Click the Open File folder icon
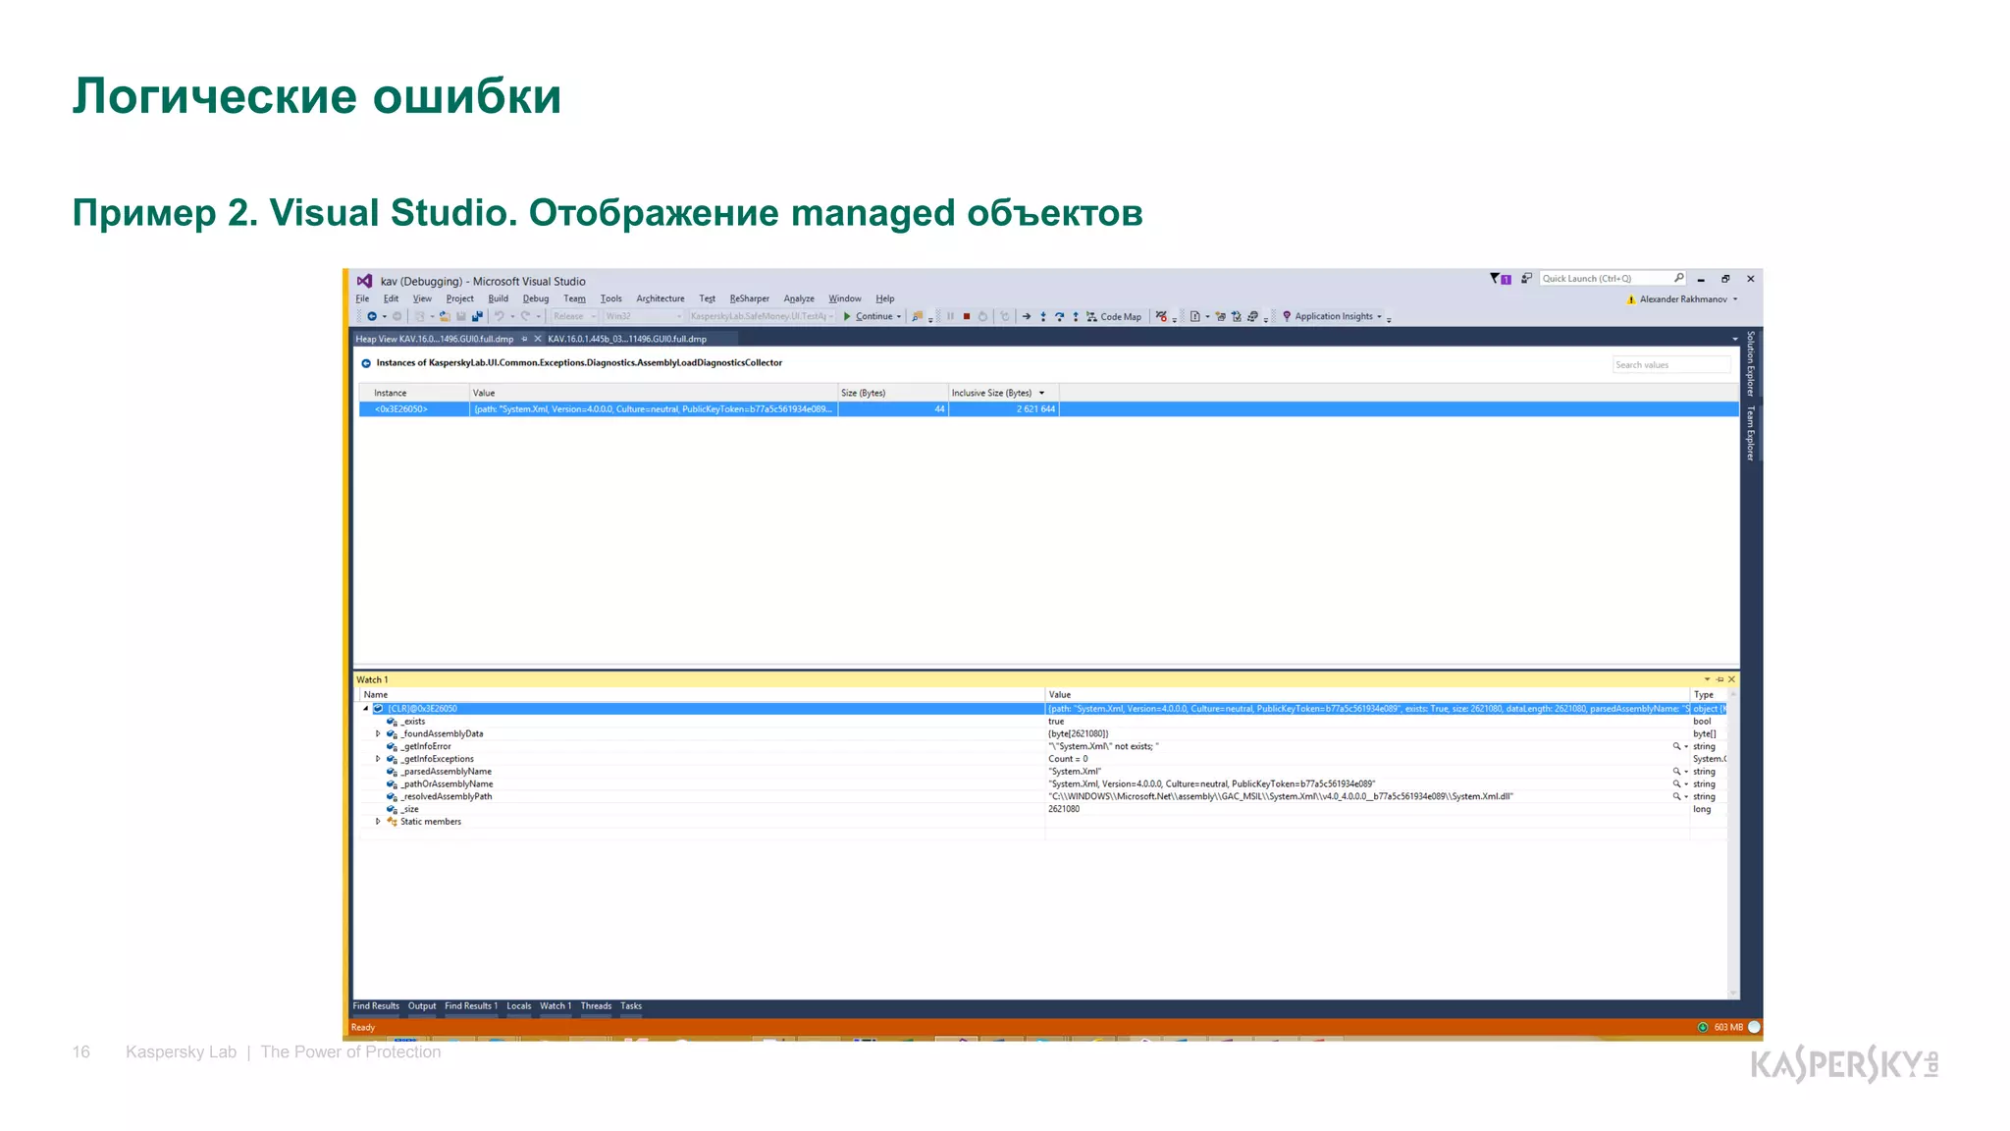Image resolution: width=2010 pixels, height=1131 pixels. coord(445,316)
